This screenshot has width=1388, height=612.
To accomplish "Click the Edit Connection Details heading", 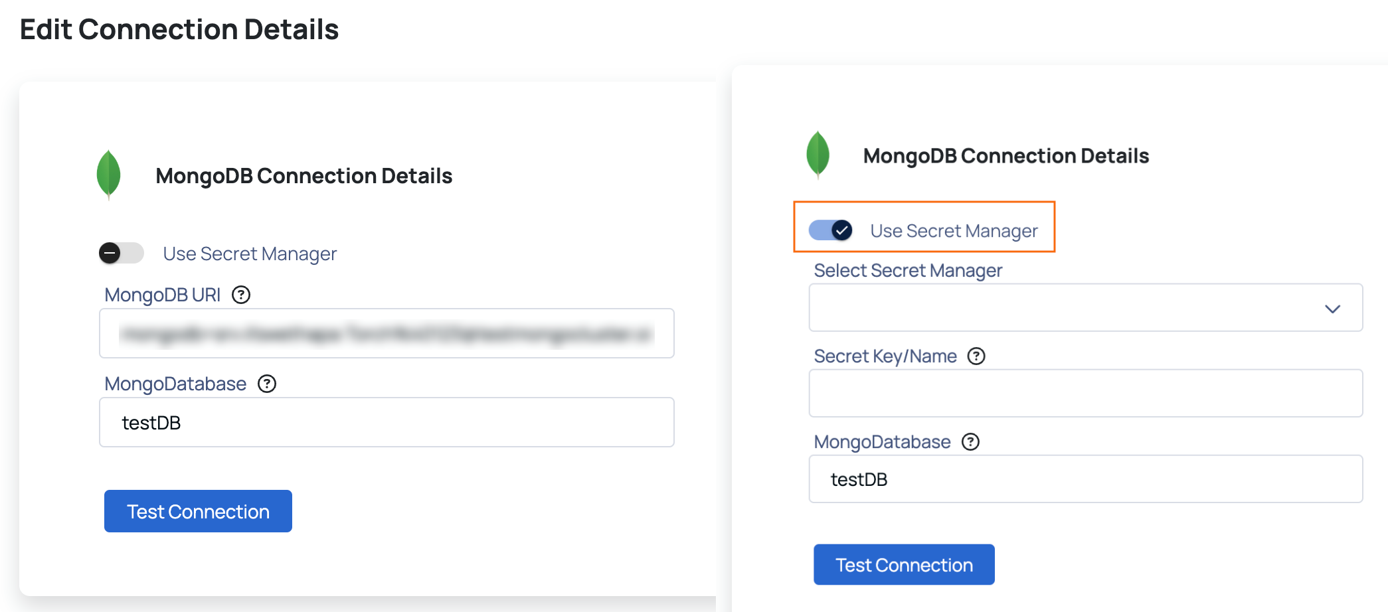I will tap(179, 30).
